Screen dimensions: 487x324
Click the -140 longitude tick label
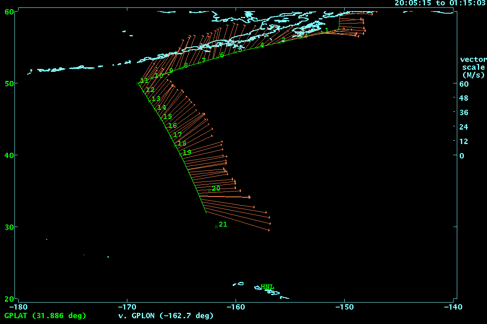[x=453, y=307]
